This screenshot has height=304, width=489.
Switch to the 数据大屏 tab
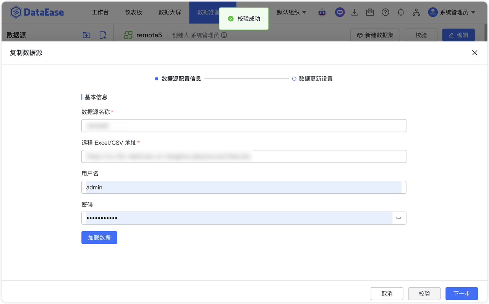click(x=170, y=12)
